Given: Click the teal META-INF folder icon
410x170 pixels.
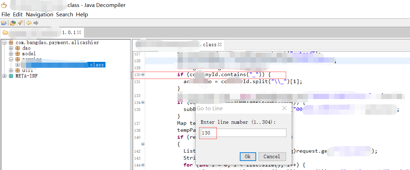Looking at the screenshot, I should [x=11, y=76].
